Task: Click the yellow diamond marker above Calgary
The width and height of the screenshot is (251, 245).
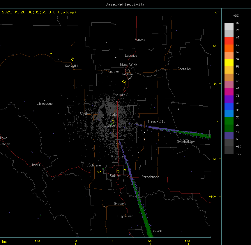Action: (x=118, y=171)
